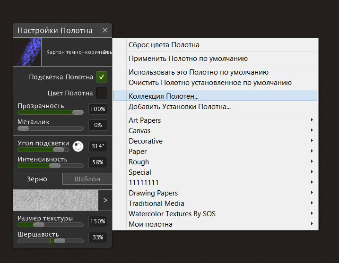Expand the Drawing Papers submenu
The width and height of the screenshot is (339, 263).
[215, 193]
